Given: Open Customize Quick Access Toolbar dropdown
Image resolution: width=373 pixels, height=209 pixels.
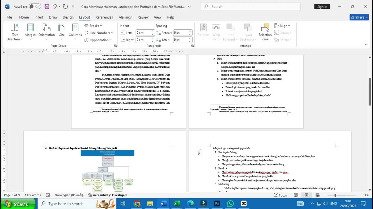Looking at the screenshot, I should pos(73,6).
